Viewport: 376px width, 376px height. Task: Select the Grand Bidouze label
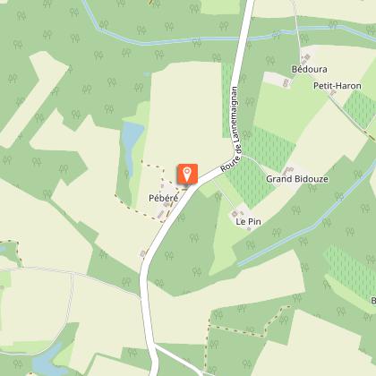[297, 179]
